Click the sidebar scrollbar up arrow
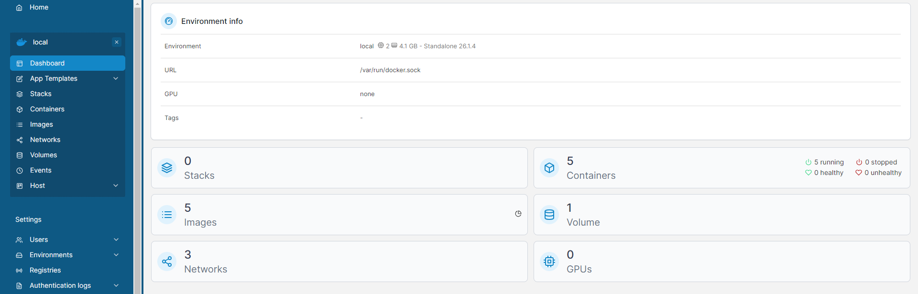This screenshot has height=294, width=918. (x=138, y=4)
